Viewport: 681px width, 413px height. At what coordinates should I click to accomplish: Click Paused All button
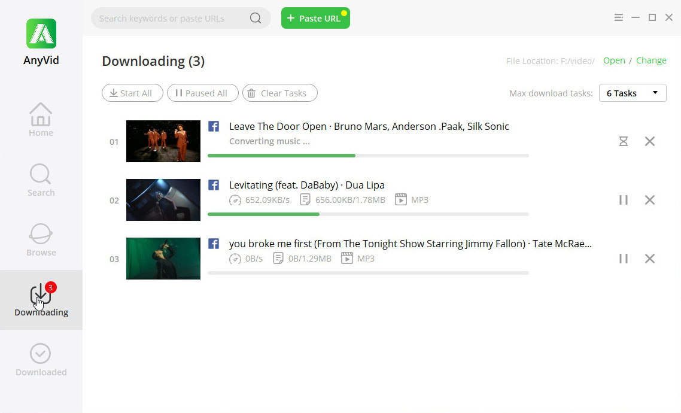point(202,93)
